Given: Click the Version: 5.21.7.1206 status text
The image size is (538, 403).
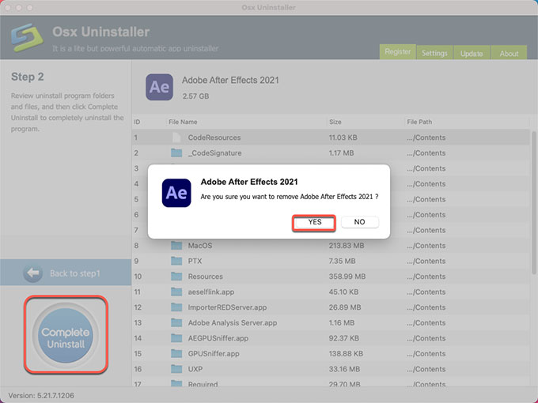Looking at the screenshot, I should point(41,395).
